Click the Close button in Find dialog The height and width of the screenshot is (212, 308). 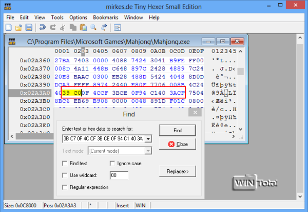pos(178,144)
